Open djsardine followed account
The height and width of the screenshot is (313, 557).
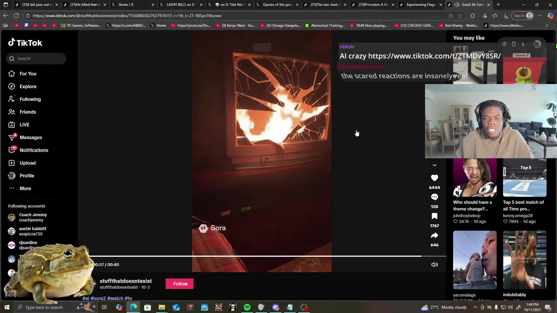(28, 245)
